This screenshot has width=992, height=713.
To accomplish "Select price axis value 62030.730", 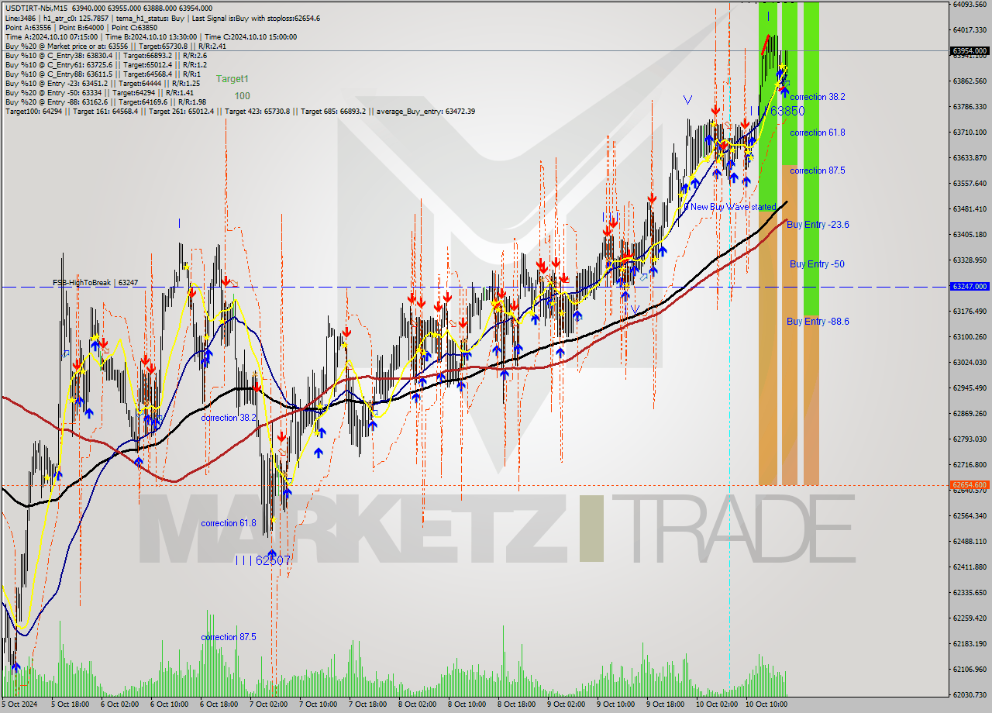I will pyautogui.click(x=969, y=695).
